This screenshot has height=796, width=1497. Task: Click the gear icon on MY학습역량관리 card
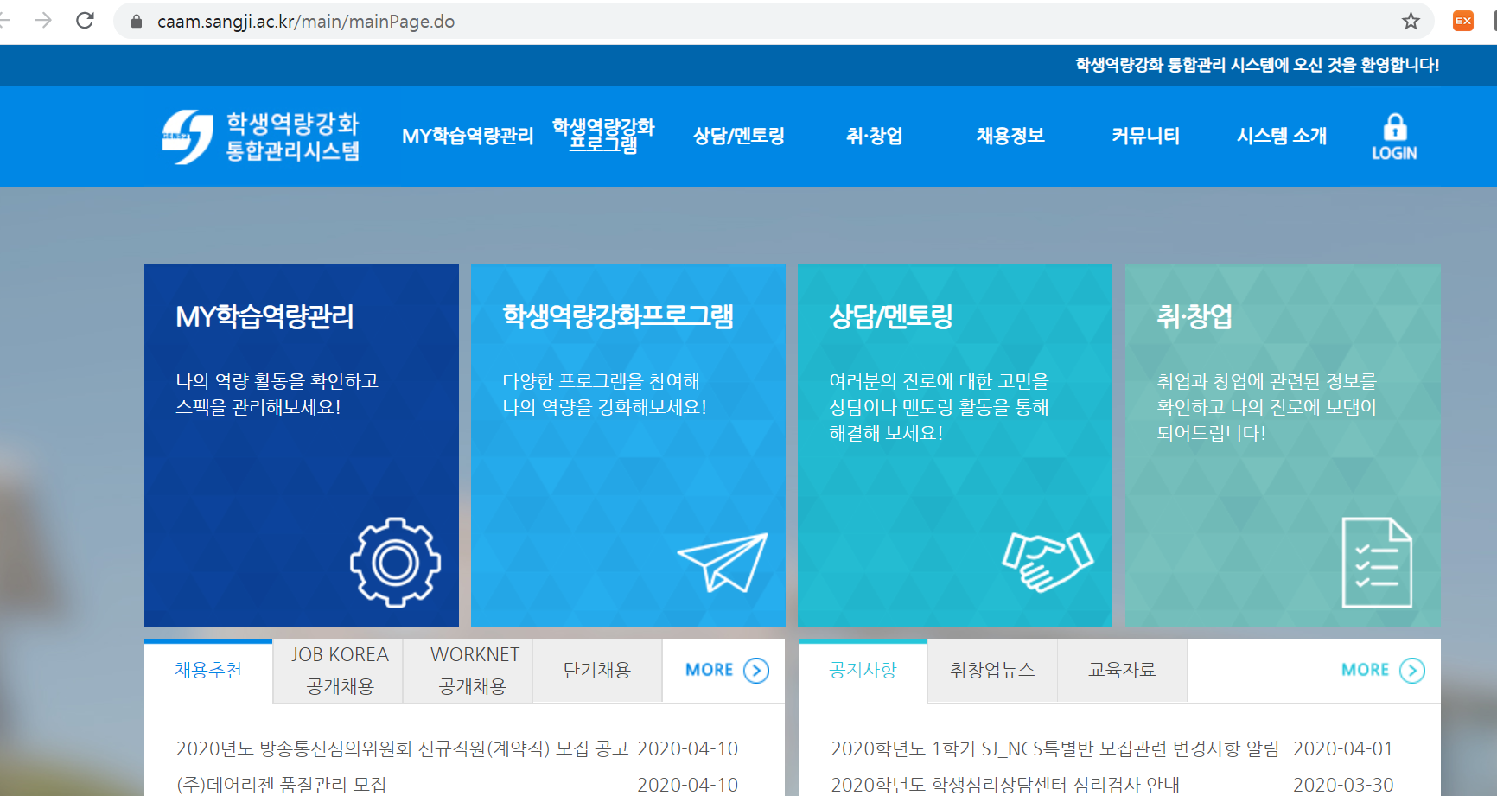(x=395, y=563)
